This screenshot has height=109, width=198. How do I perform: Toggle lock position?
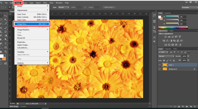(170, 61)
